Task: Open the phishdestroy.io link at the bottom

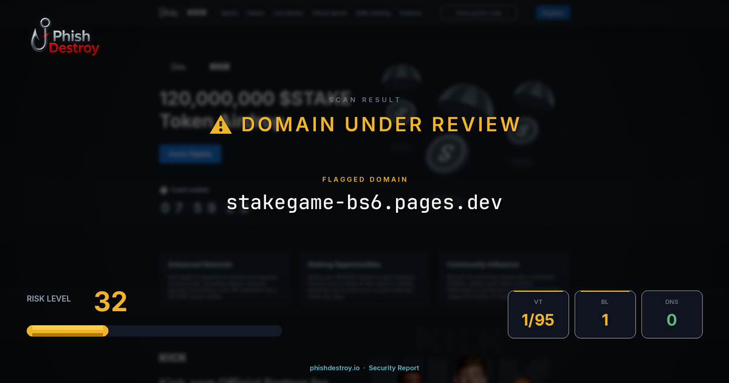Action: tap(334, 368)
